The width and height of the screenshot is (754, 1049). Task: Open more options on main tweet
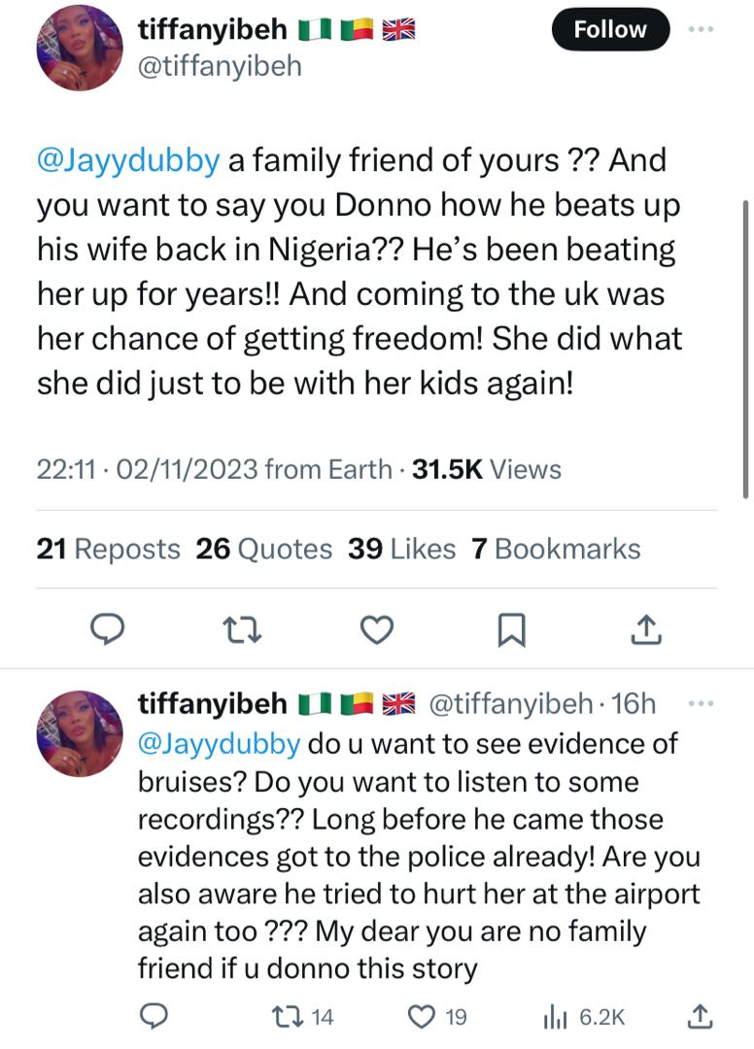tap(700, 30)
